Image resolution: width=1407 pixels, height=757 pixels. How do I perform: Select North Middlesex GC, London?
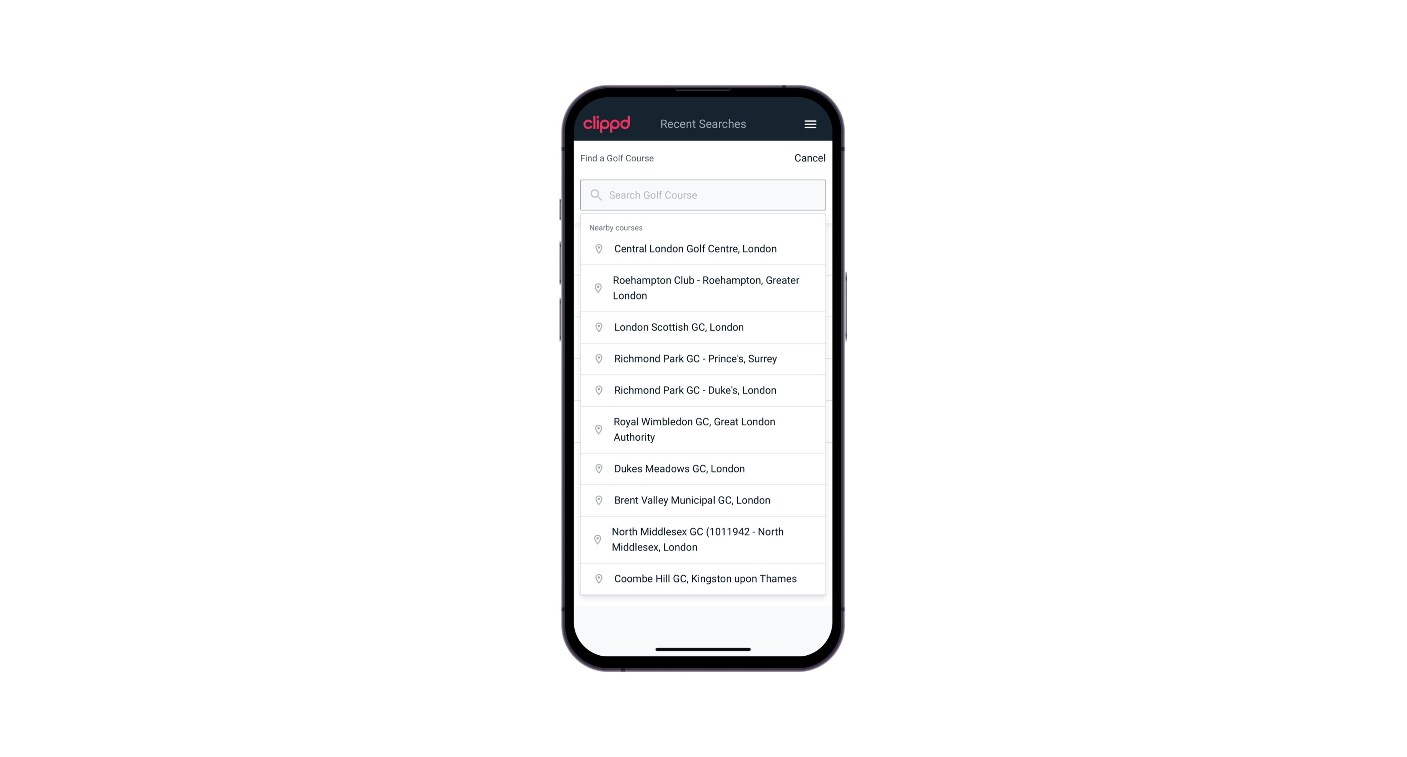pos(703,540)
